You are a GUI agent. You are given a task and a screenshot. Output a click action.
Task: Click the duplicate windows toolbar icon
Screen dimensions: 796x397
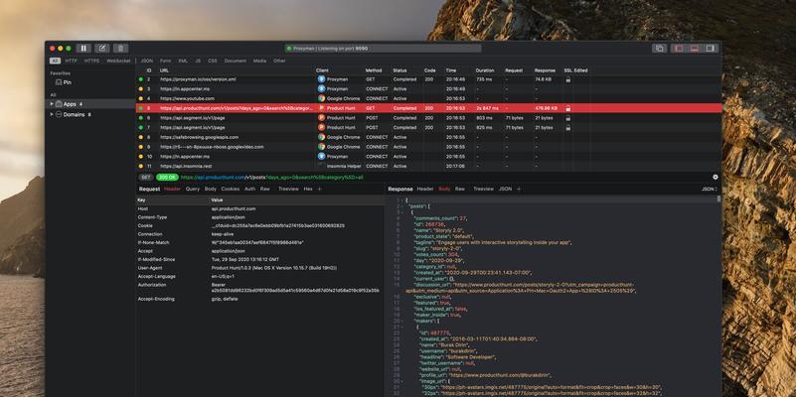click(660, 49)
